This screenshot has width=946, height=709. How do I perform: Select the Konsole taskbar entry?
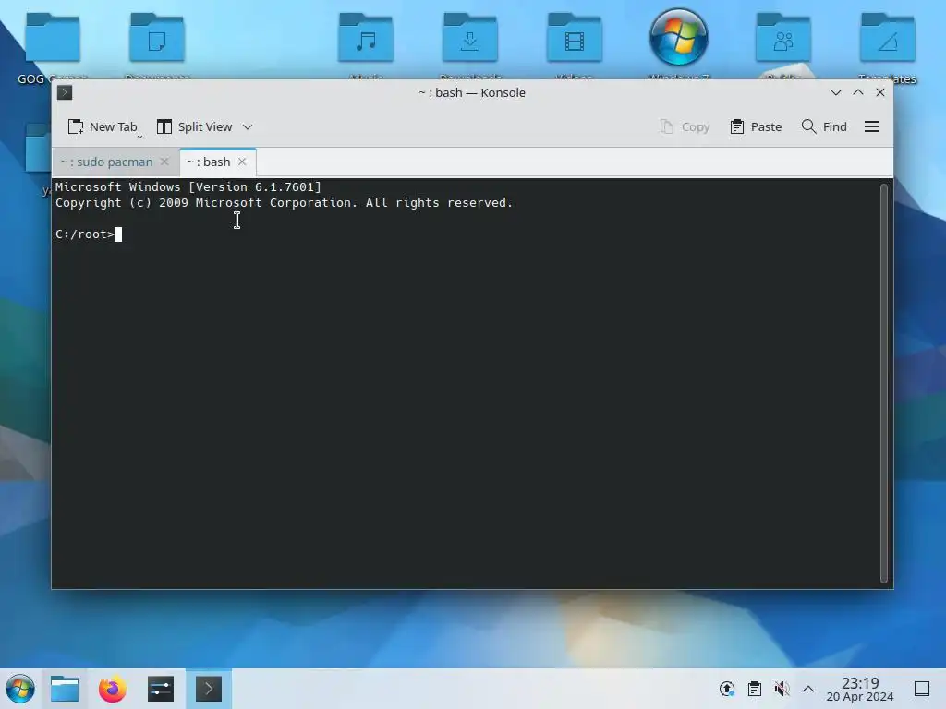coord(209,689)
